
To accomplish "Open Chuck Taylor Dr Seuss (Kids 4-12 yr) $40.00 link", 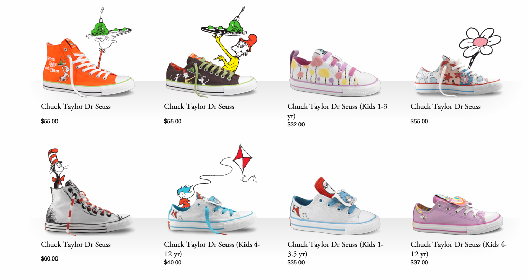I will [x=212, y=249].
